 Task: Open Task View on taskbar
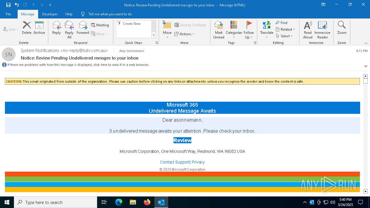(x=104, y=202)
